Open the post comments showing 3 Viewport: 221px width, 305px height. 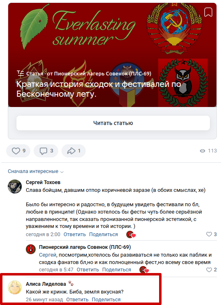(46, 151)
